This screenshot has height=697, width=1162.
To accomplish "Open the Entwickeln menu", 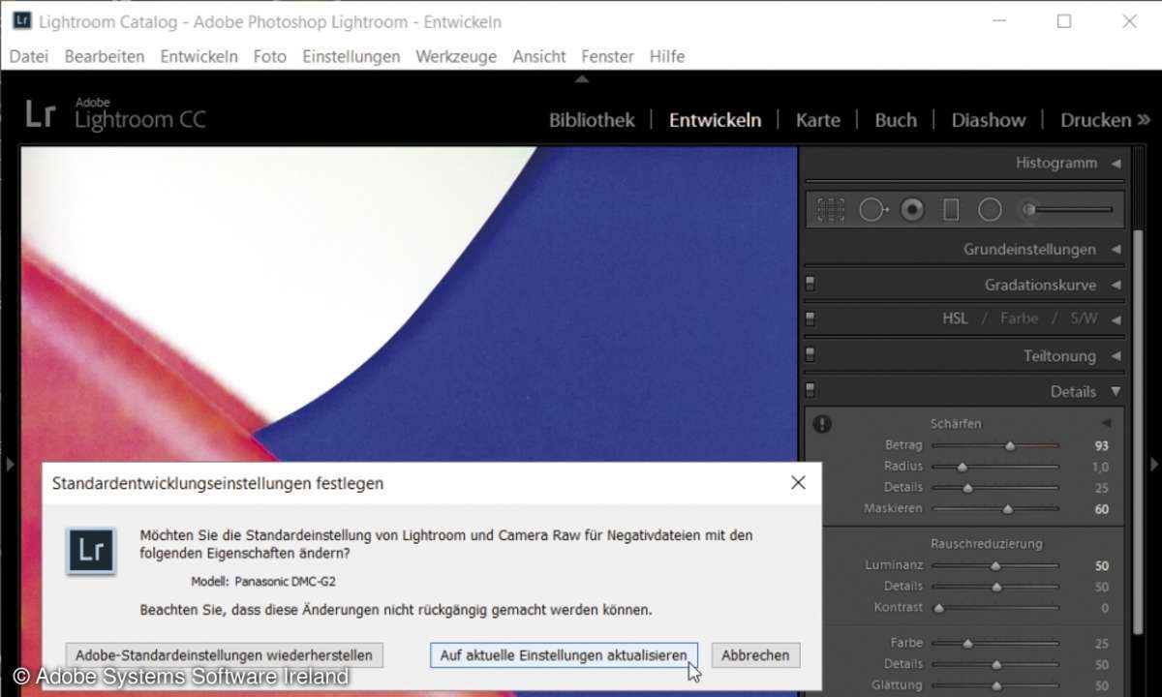I will (199, 56).
